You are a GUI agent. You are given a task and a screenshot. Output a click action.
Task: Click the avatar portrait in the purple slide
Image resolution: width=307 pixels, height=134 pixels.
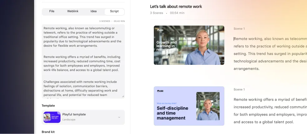pyautogui.click(x=208, y=106)
